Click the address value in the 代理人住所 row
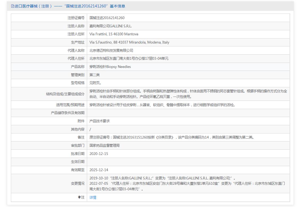 click(129, 58)
